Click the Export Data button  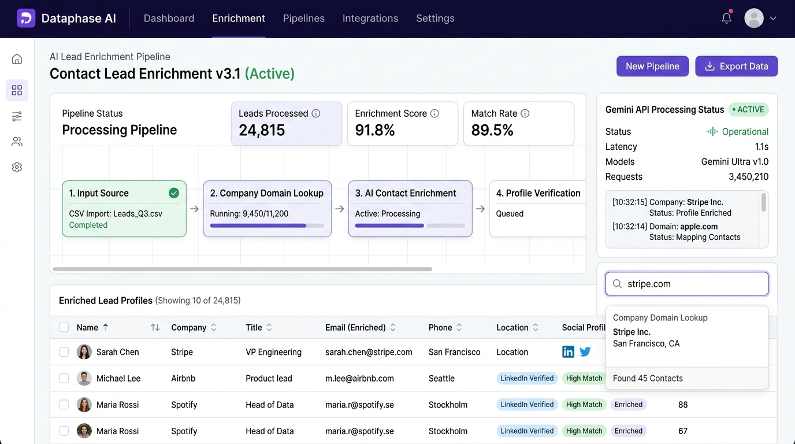736,66
